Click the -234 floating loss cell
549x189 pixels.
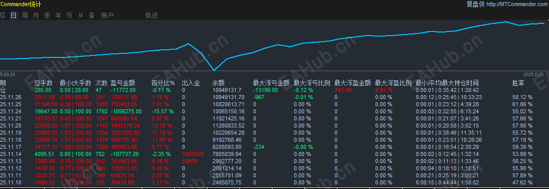click(x=258, y=147)
